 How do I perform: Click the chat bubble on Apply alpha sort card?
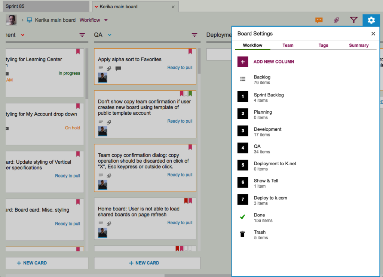tap(118, 68)
